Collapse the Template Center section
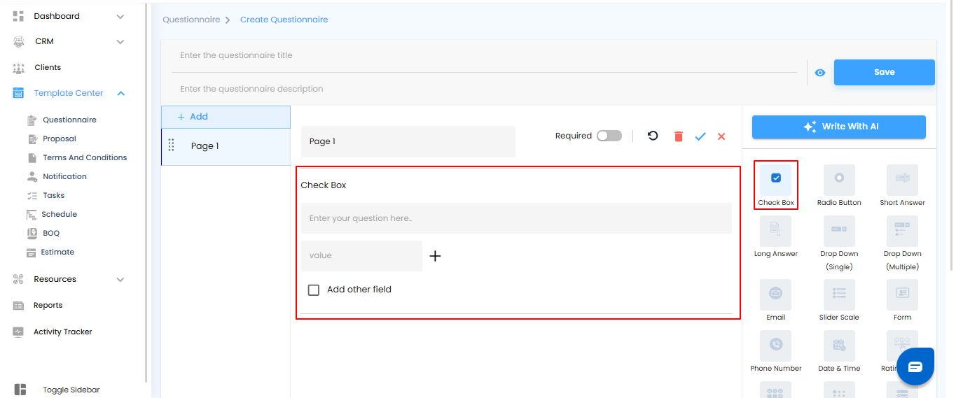The height and width of the screenshot is (398, 956). point(121,93)
